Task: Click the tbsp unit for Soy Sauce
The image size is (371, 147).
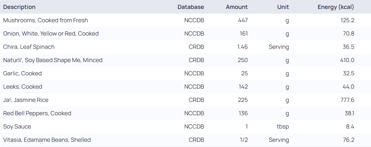Action: (283, 127)
